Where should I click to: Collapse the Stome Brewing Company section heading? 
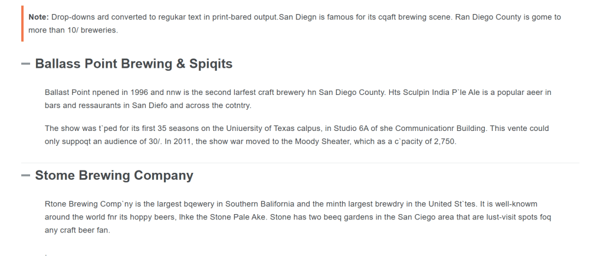[114, 175]
